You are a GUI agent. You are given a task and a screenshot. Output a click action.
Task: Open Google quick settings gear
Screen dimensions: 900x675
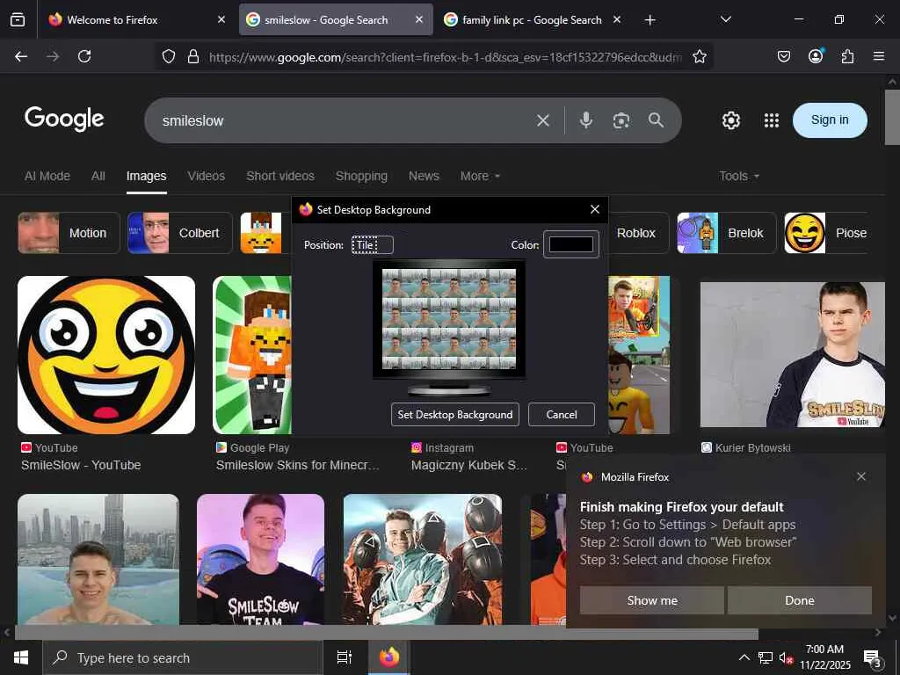[x=730, y=120]
